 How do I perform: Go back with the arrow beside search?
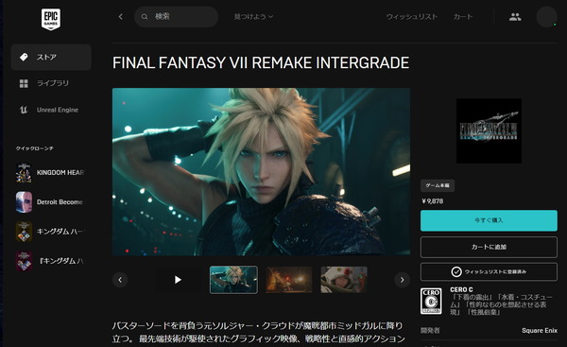tap(121, 17)
